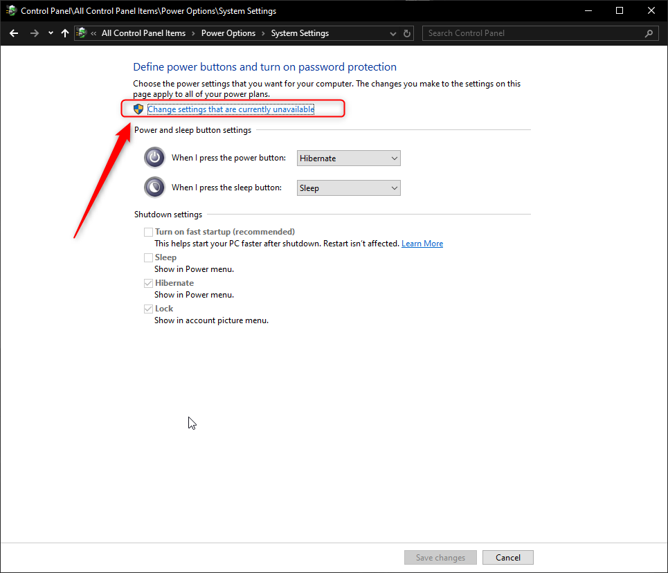Screen dimensions: 668x573
Task: Click the sleep button moon icon
Action: (154, 188)
